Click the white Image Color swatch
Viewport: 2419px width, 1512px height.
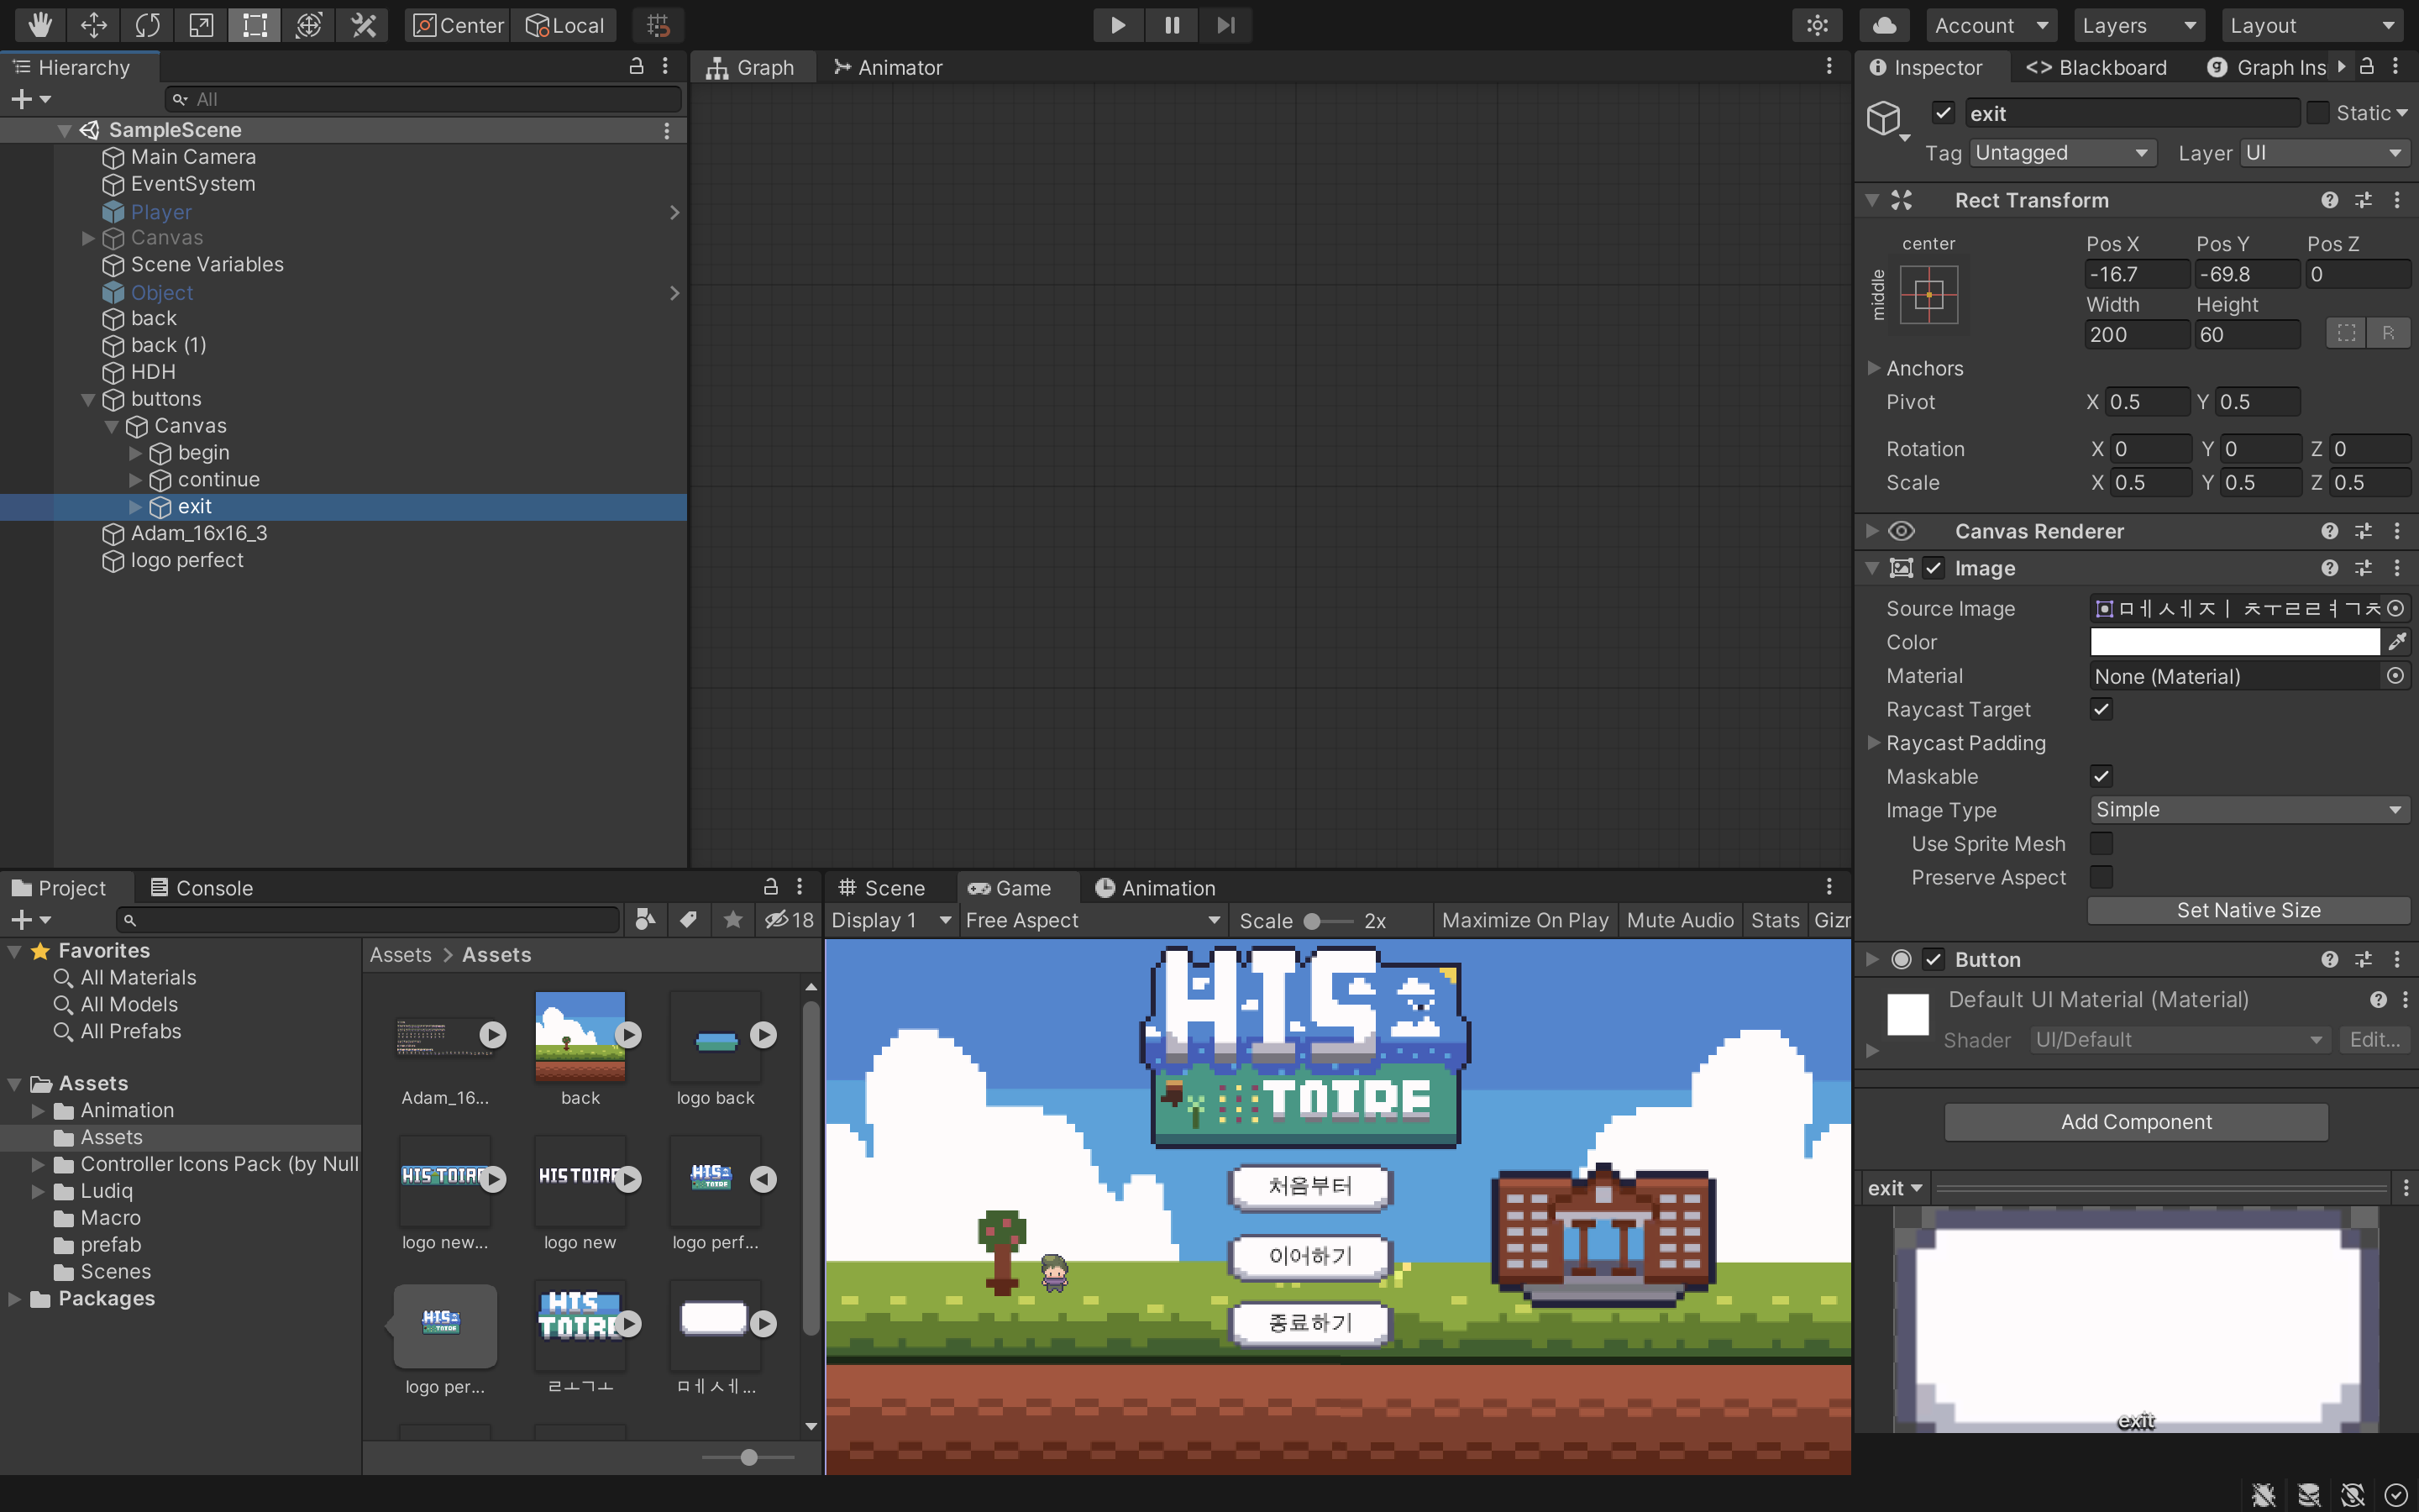[2234, 642]
